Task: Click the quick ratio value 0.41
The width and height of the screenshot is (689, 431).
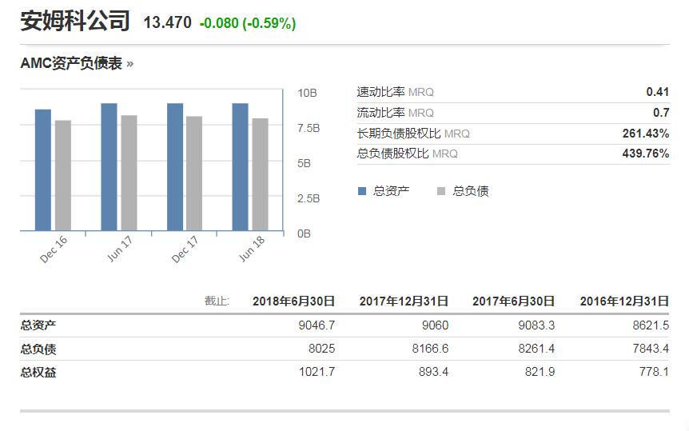Action: click(x=657, y=92)
